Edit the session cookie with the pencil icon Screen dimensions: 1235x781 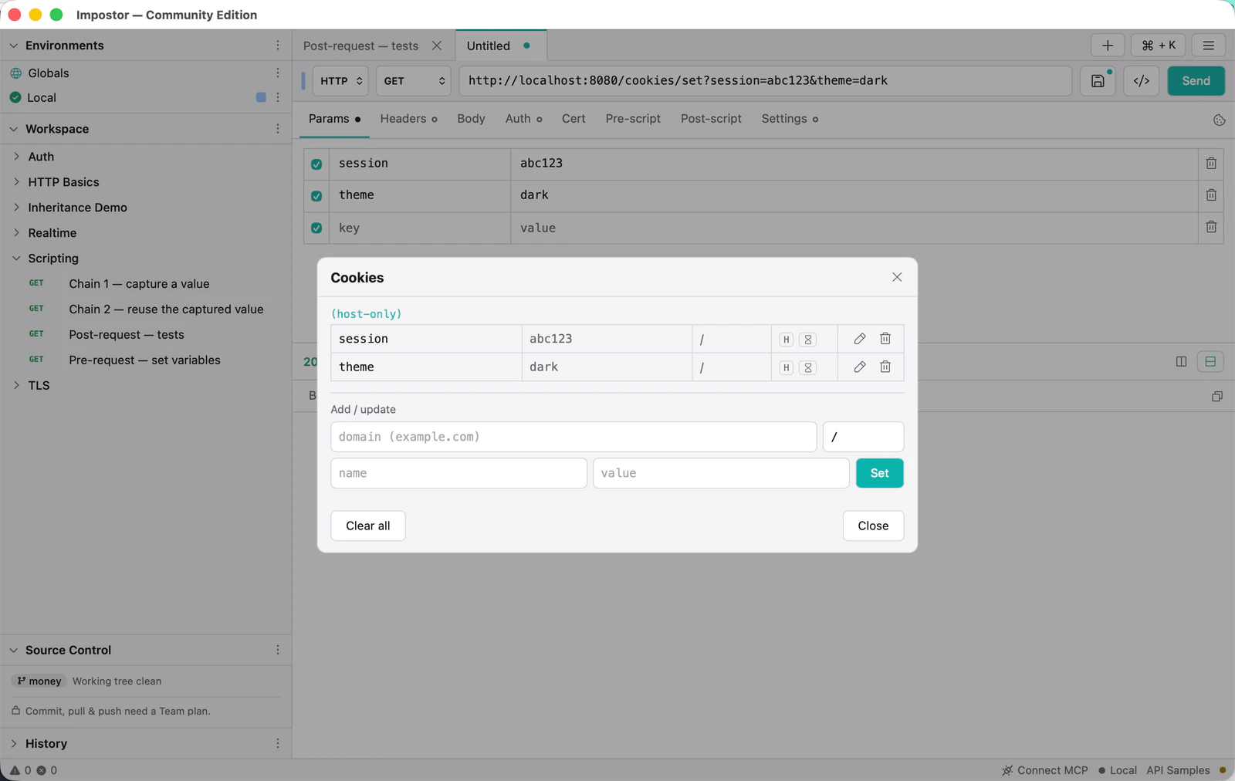860,339
